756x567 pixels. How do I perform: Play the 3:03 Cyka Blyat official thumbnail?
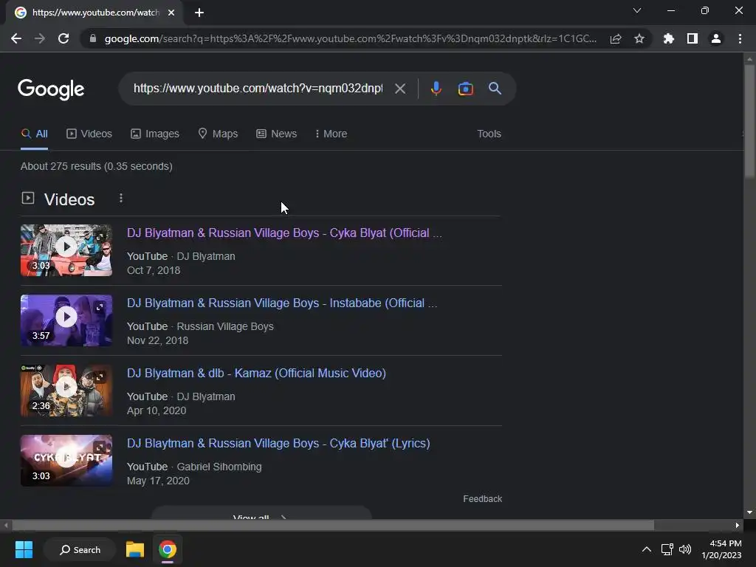click(x=66, y=250)
